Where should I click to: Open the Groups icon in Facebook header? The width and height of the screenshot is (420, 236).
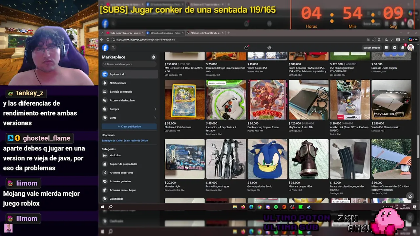click(269, 48)
